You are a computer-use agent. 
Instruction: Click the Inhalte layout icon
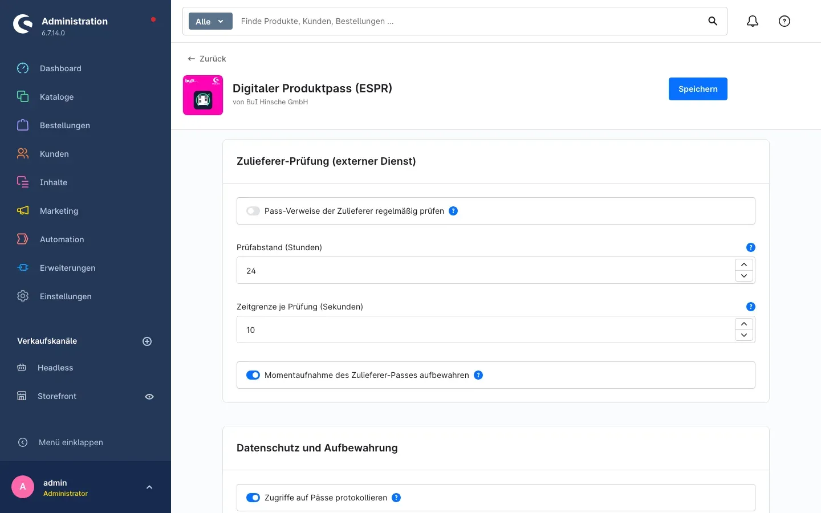(23, 182)
